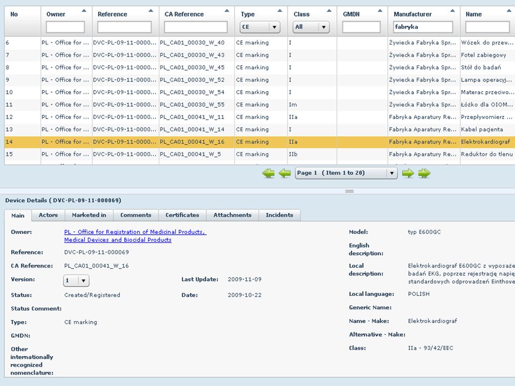515x386 pixels.
Task: Open the Certificates tab
Action: (182, 215)
